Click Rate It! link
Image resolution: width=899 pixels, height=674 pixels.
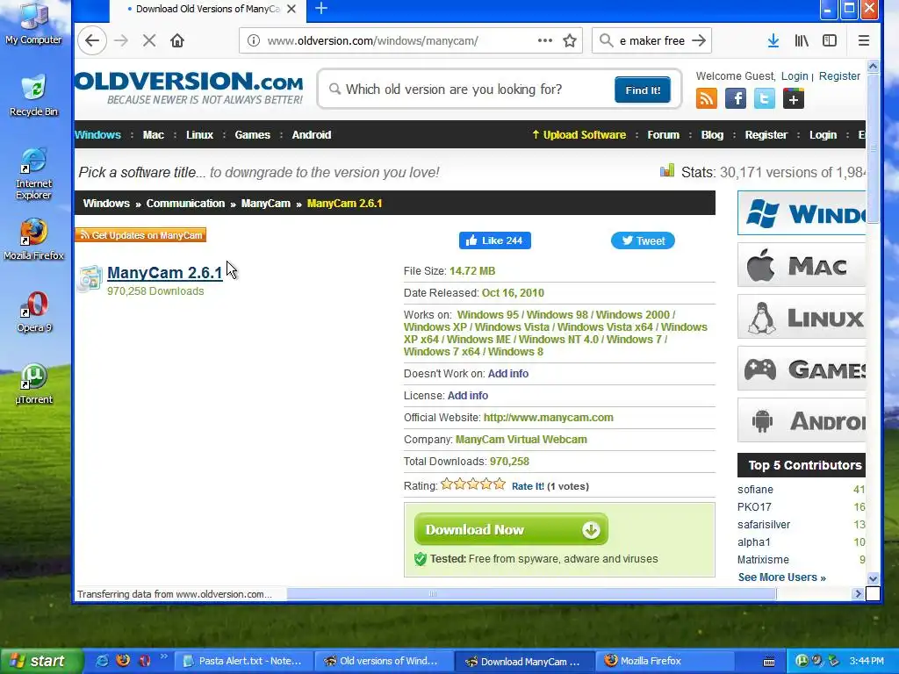pyautogui.click(x=528, y=486)
